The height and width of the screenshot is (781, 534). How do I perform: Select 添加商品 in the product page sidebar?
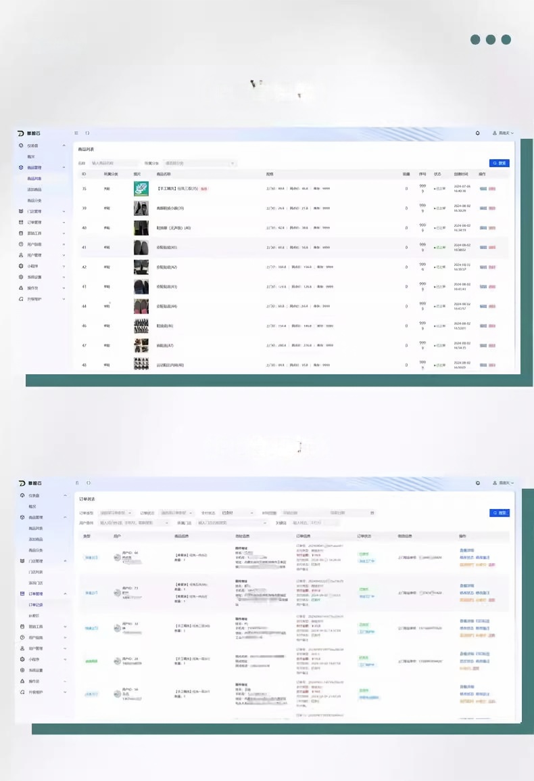point(35,189)
